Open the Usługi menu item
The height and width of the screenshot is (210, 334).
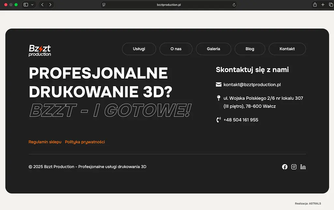click(x=139, y=49)
